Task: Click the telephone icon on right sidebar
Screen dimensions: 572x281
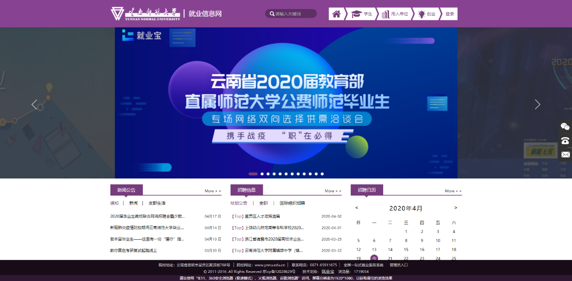Action: click(x=565, y=140)
